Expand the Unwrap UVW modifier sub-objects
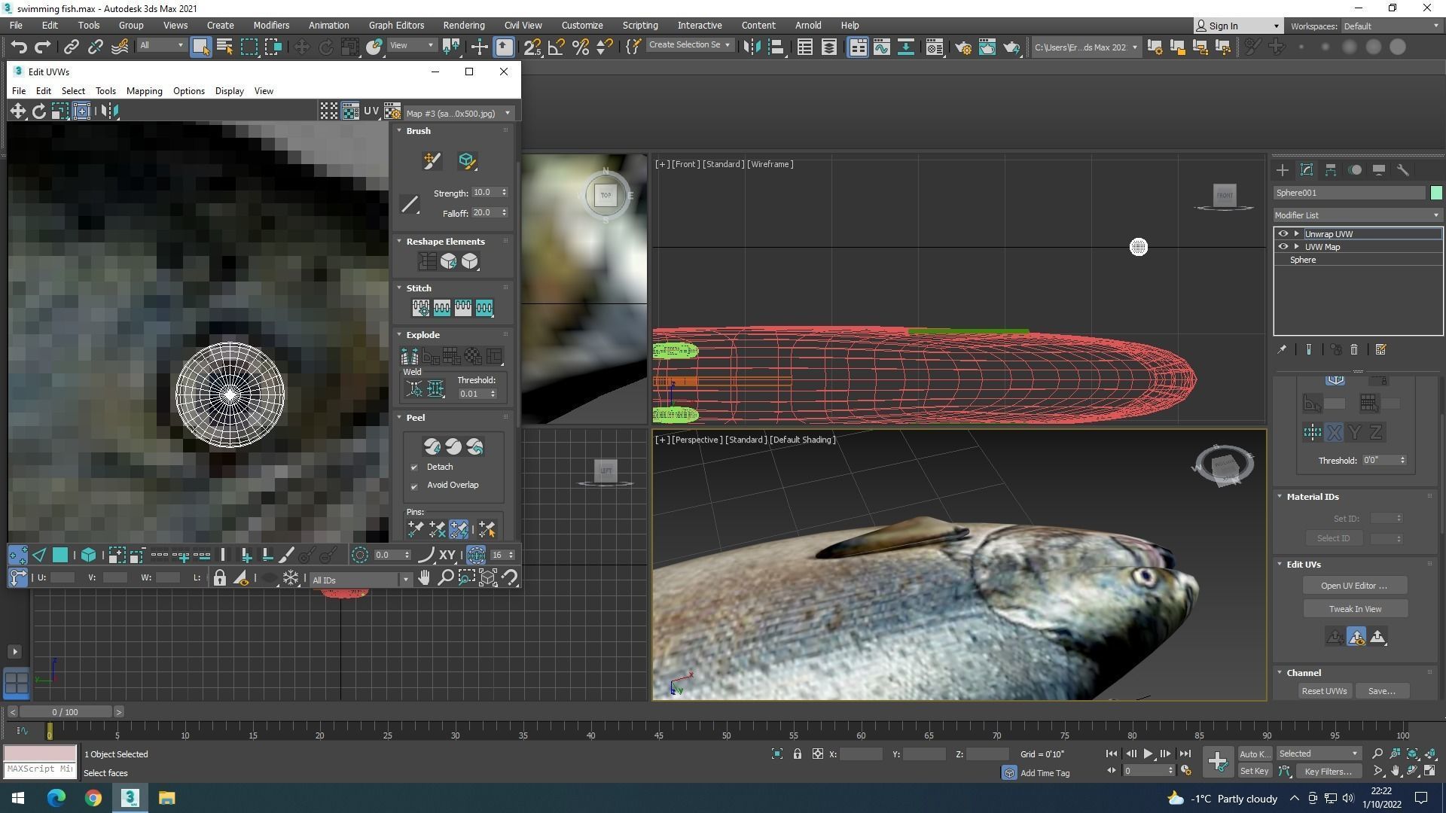Screen dimensions: 1446x813 pyautogui.click(x=1296, y=234)
